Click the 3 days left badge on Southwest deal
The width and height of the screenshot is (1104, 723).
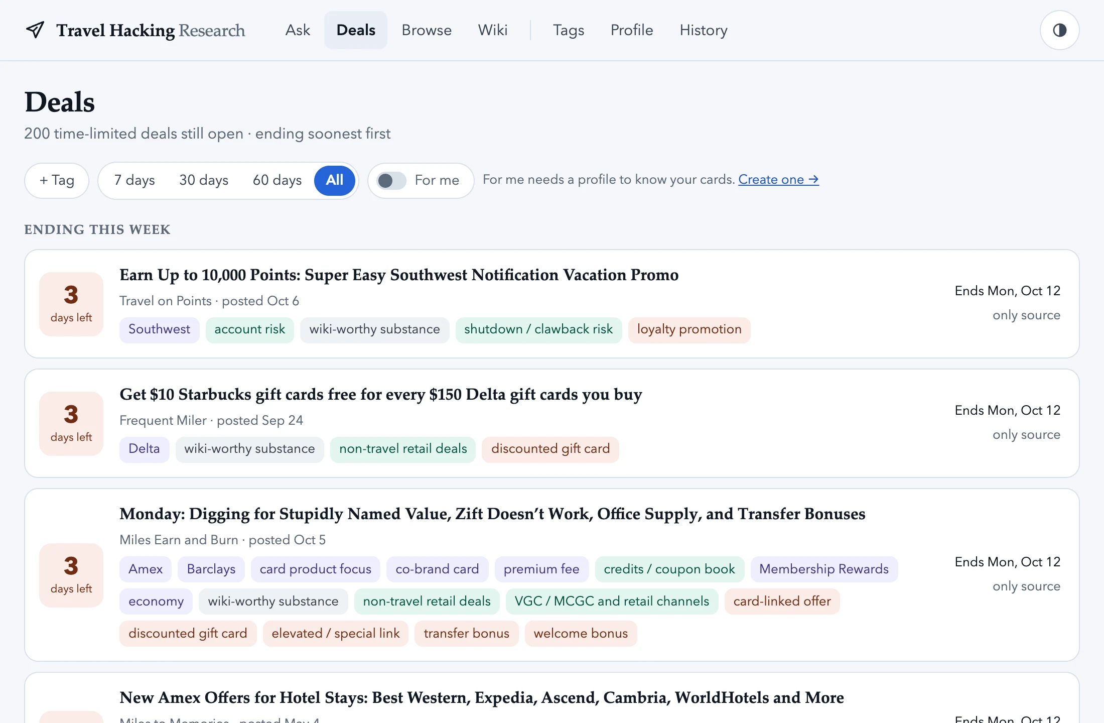click(x=71, y=304)
